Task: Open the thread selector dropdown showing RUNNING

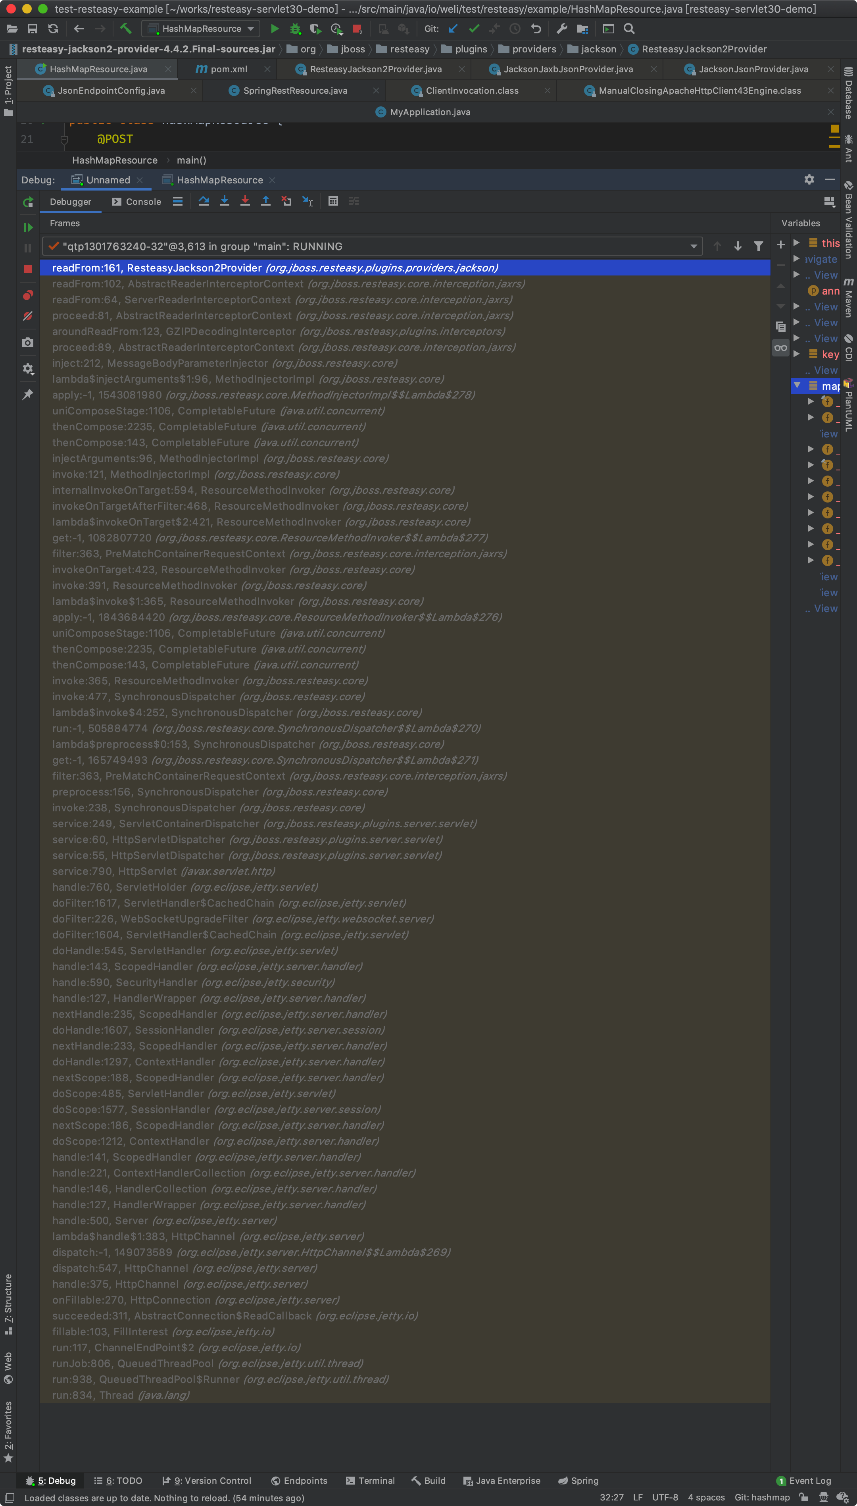Action: (694, 246)
